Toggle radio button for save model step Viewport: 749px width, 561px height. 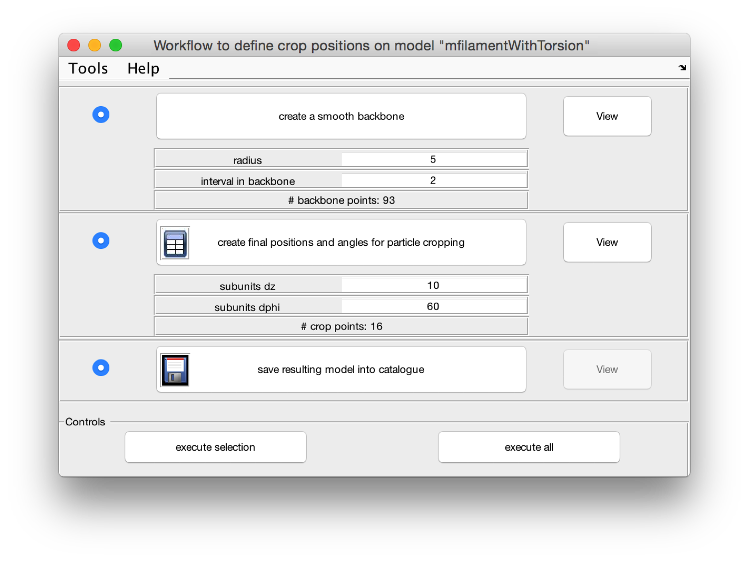click(101, 368)
